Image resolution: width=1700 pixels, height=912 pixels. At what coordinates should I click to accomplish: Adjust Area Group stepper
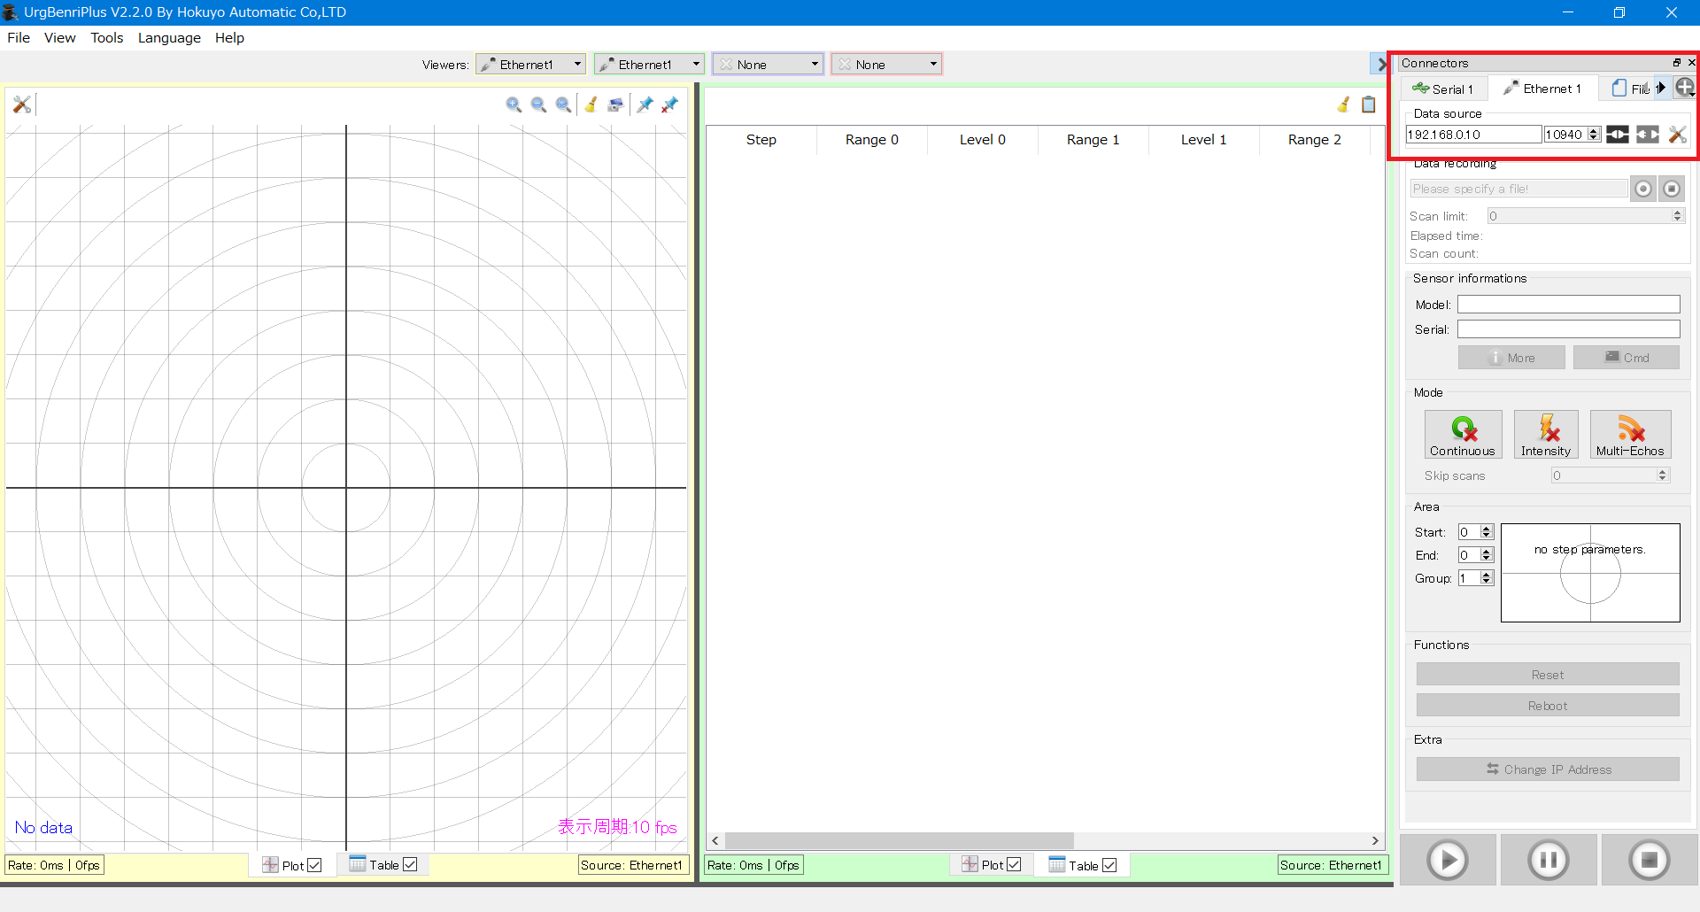pos(1487,578)
